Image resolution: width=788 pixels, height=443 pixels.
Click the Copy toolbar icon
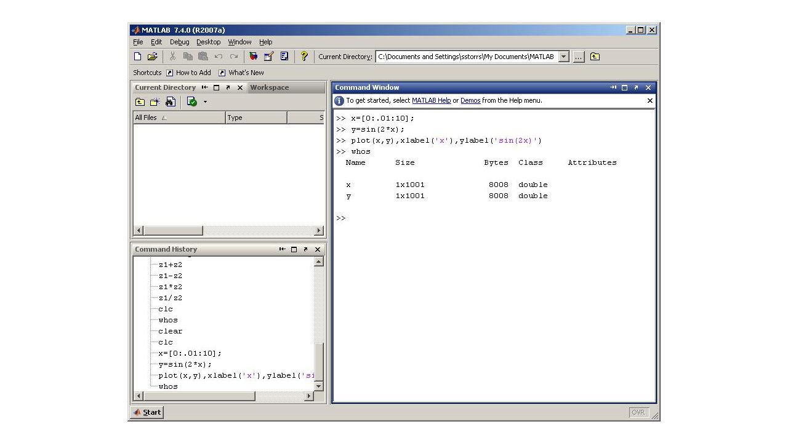point(188,57)
